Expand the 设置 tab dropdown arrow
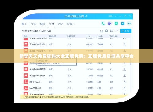The height and width of the screenshot is (112, 153). click(x=74, y=24)
